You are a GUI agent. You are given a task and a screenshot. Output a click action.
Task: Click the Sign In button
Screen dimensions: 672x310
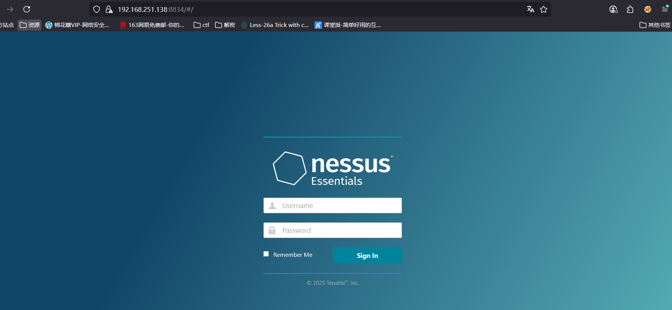click(367, 255)
